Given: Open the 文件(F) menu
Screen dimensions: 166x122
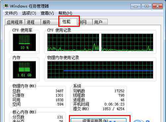Looking at the screenshot, I should 11,13.
